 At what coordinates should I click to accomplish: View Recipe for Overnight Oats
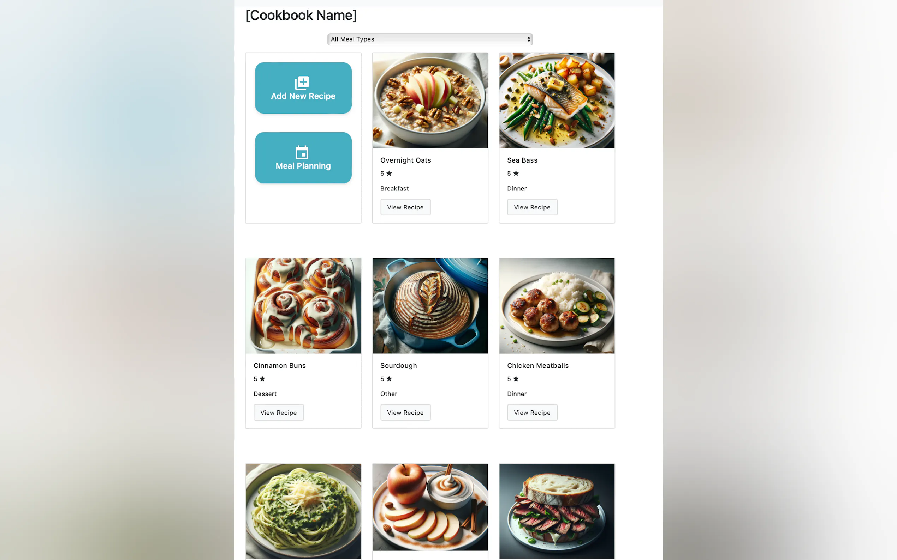[405, 207]
